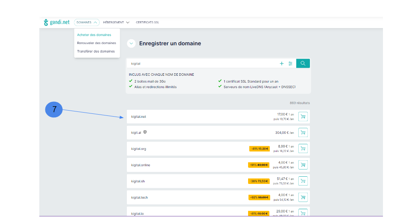Collapse the Domaines dropdown menu
This screenshot has width=395, height=222.
click(88, 22)
